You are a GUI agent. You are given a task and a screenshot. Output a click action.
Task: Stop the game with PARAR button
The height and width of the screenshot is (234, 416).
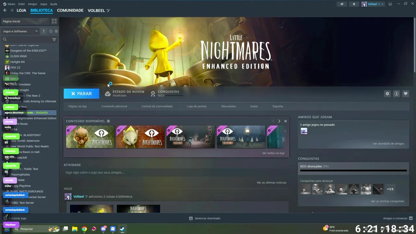tap(82, 94)
